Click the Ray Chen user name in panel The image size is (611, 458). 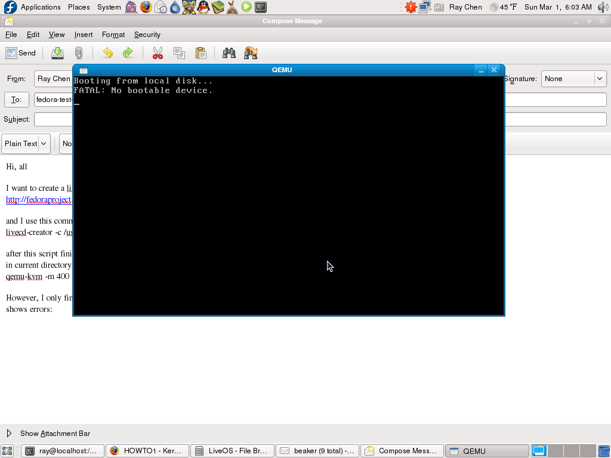tap(465, 7)
